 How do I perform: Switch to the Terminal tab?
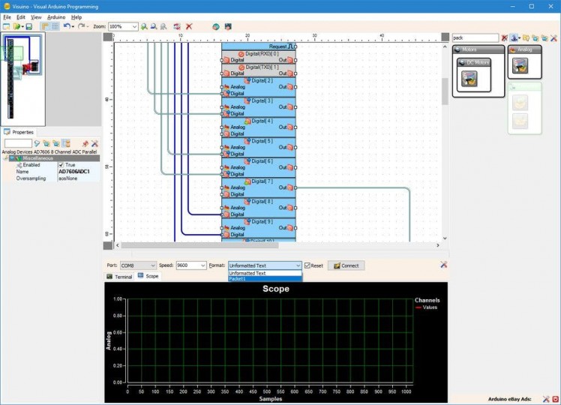click(x=119, y=277)
